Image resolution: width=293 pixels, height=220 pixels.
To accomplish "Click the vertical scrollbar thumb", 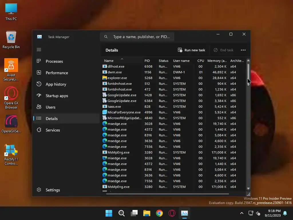I will 248,74.
